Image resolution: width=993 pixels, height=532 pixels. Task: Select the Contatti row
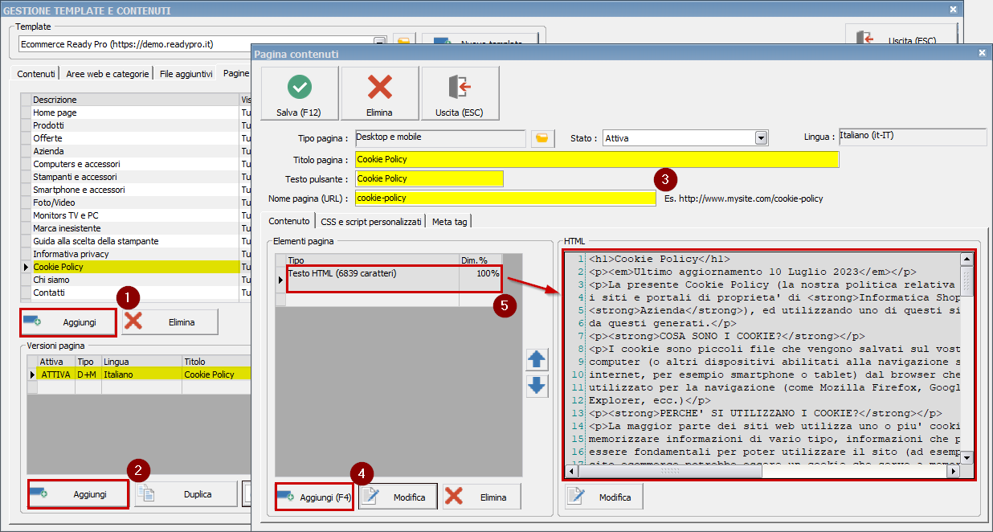click(136, 293)
